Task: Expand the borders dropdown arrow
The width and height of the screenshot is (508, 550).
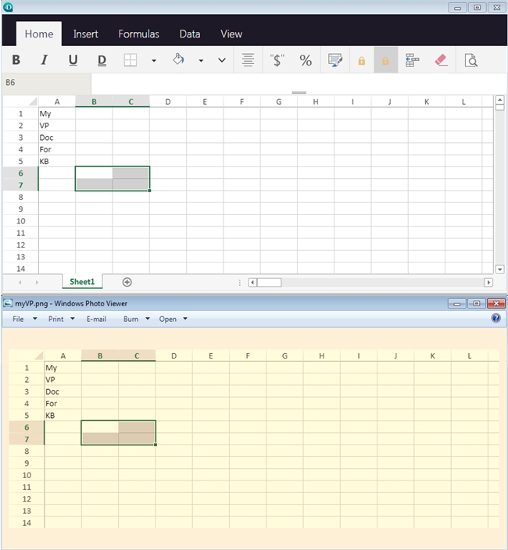Action: pos(153,61)
